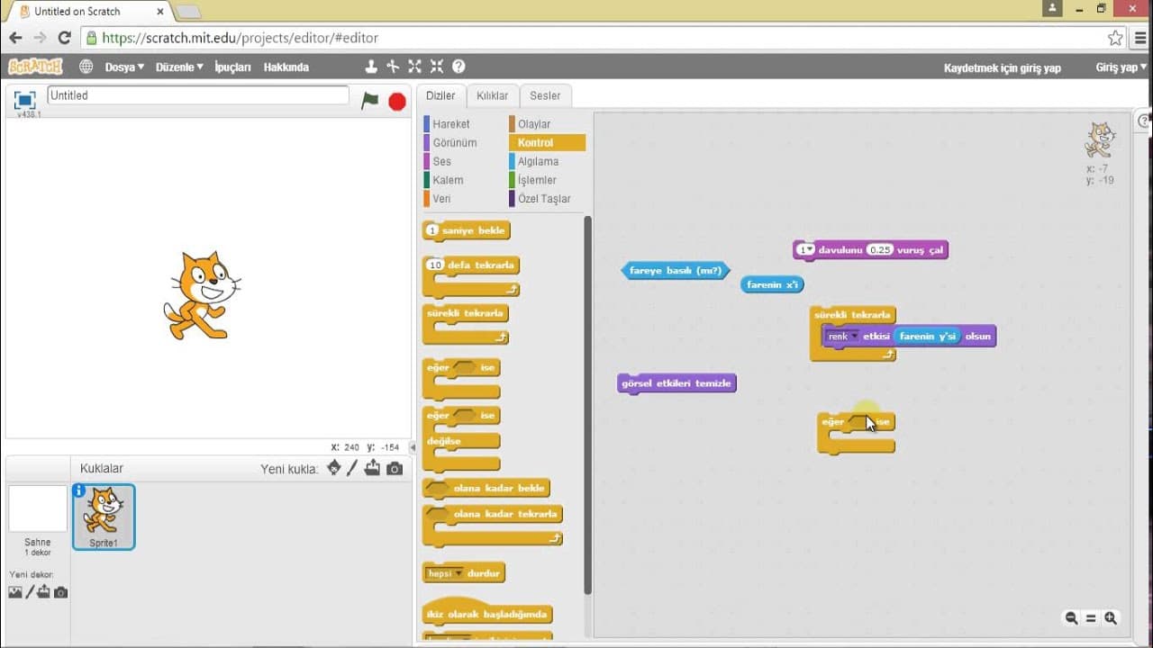This screenshot has height=648, width=1153.
Task: Paint a new sprite with brush icon
Action: point(352,468)
